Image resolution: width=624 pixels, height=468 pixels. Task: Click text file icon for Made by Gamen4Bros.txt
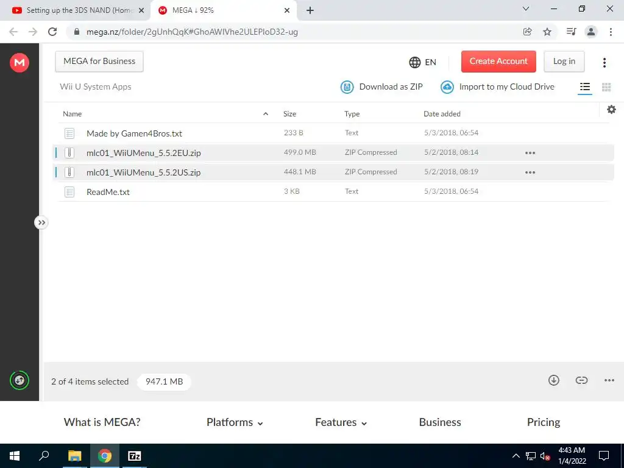[x=69, y=133]
